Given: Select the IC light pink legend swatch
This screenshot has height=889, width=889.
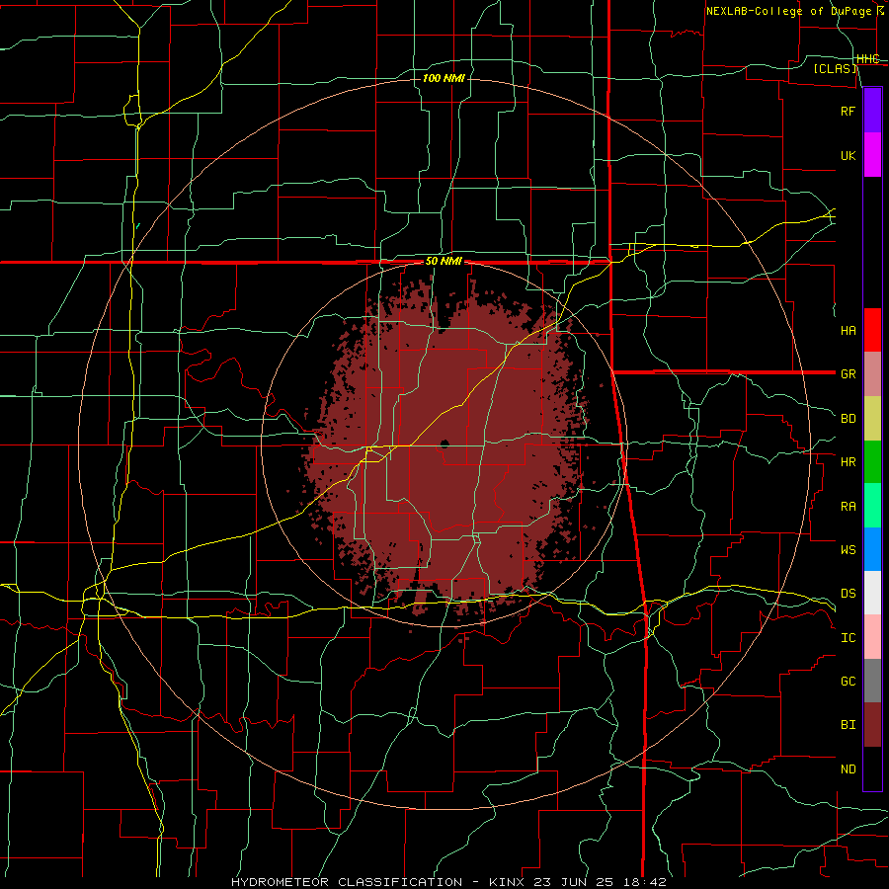Looking at the screenshot, I should tap(872, 637).
